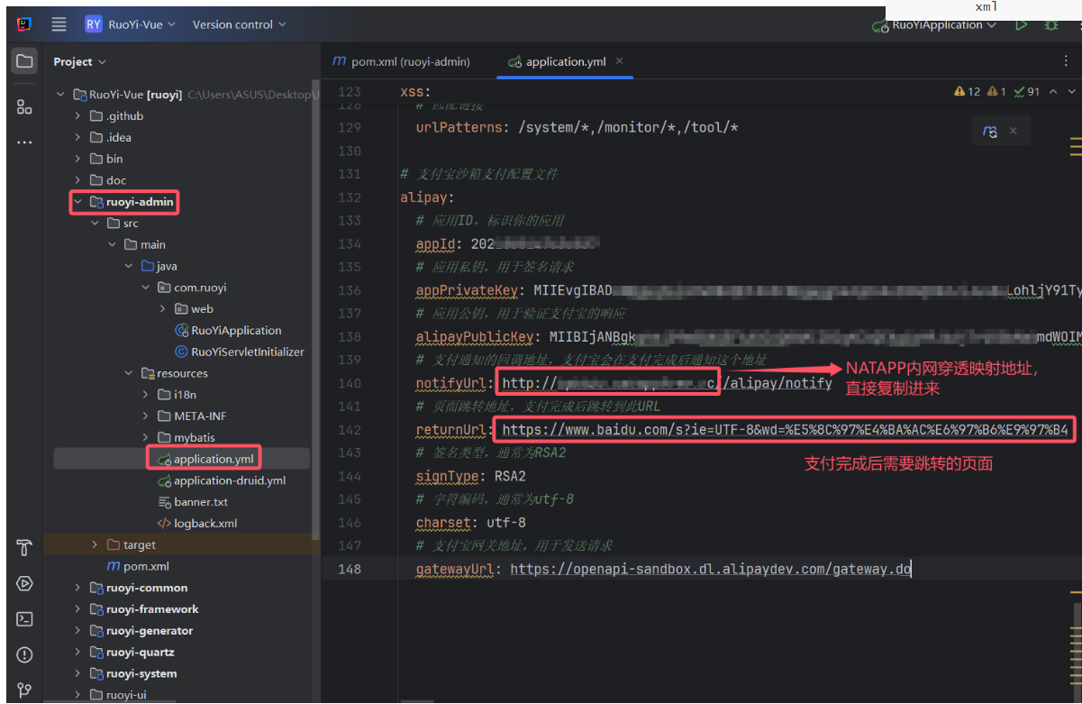Open the Build hammer tool window
1082x704 pixels.
(x=24, y=547)
